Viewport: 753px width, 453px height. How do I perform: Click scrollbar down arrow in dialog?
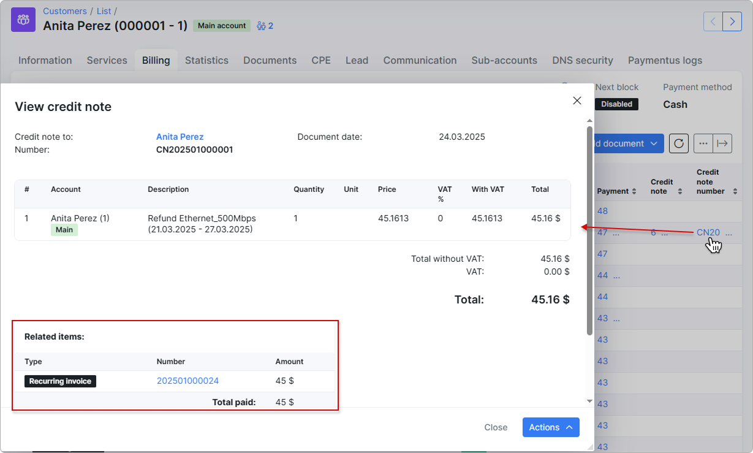tap(589, 401)
